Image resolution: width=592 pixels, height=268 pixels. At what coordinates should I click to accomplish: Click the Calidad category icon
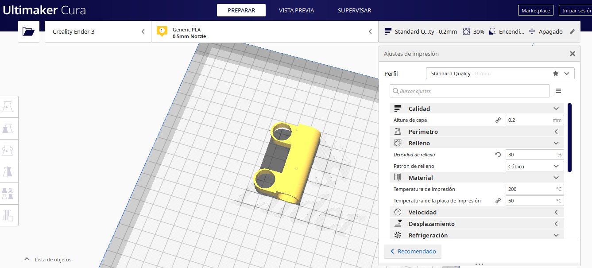398,109
